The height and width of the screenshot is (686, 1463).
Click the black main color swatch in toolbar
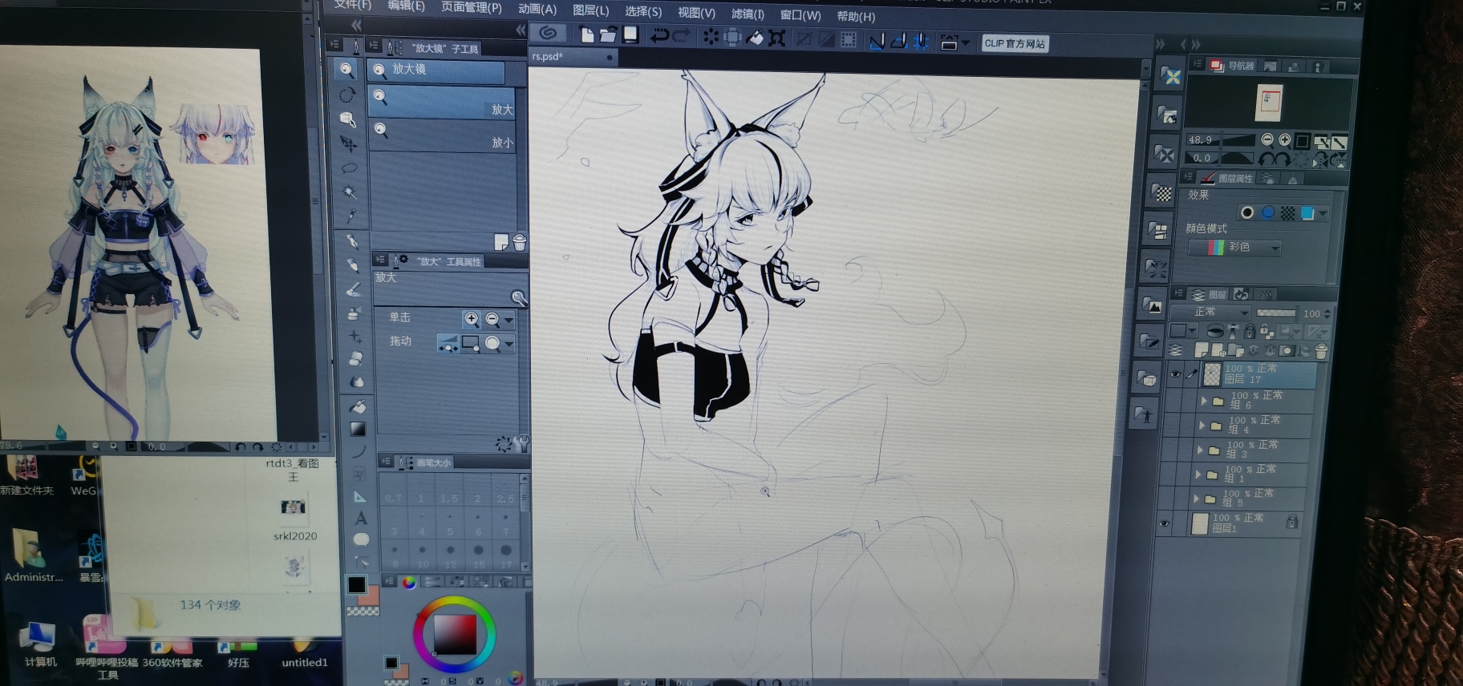(357, 585)
